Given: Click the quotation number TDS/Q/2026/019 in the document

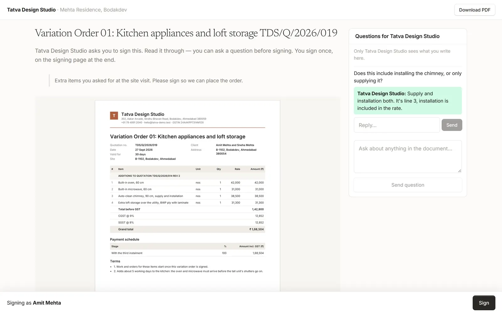Looking at the screenshot, I should pyautogui.click(x=146, y=145).
